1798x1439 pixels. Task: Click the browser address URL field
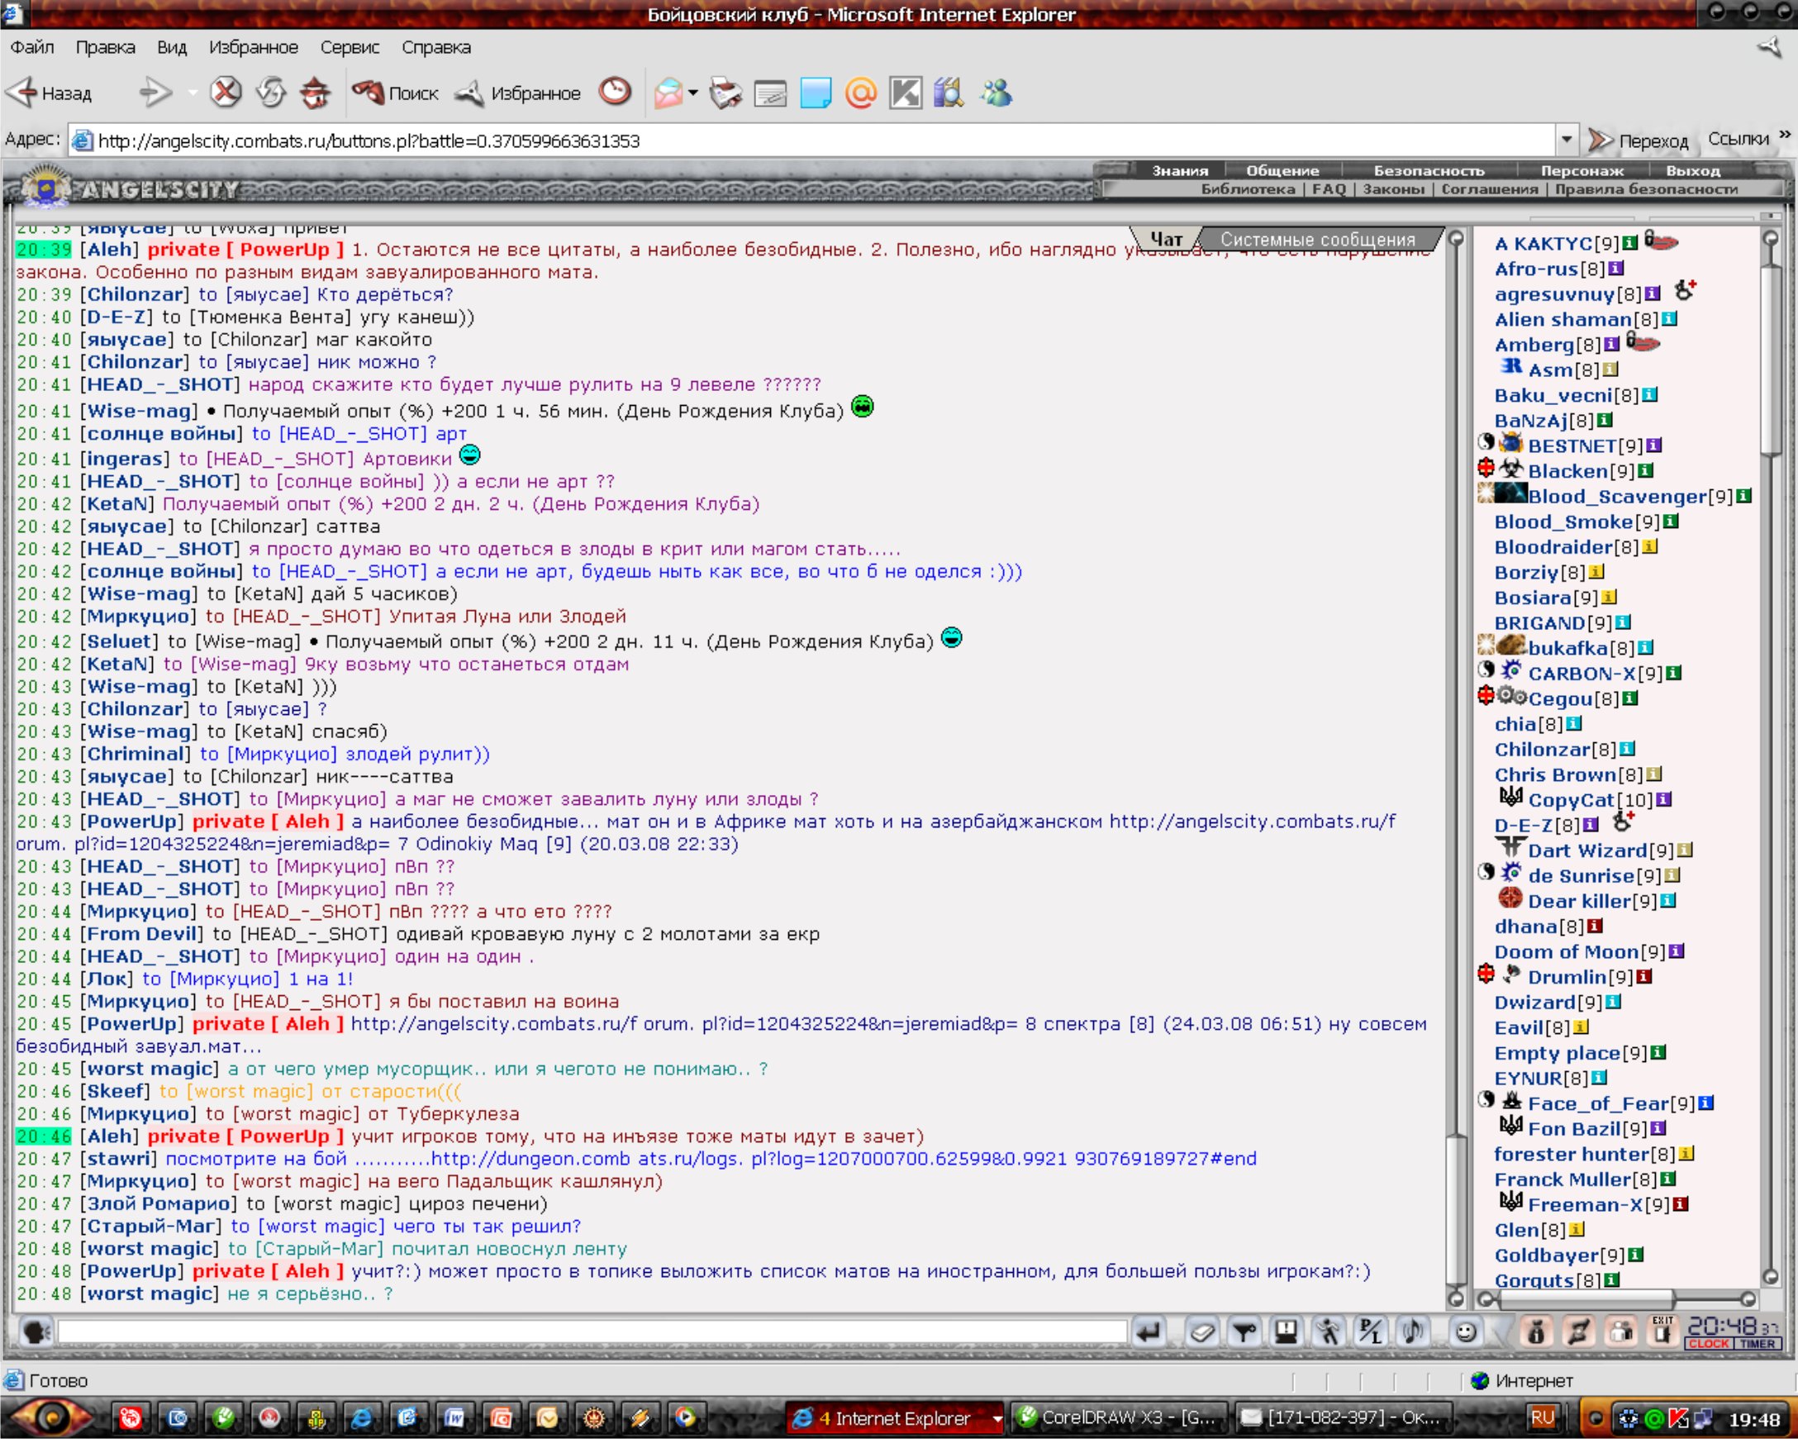(813, 141)
